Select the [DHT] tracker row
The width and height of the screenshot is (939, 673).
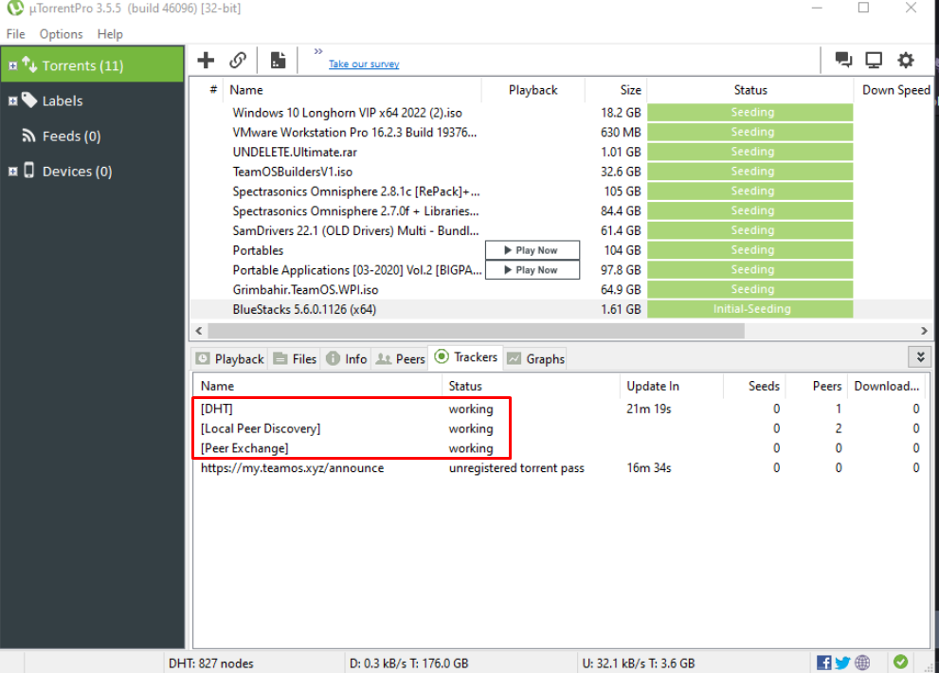[x=561, y=409]
